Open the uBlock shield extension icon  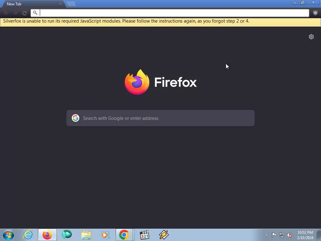click(315, 13)
